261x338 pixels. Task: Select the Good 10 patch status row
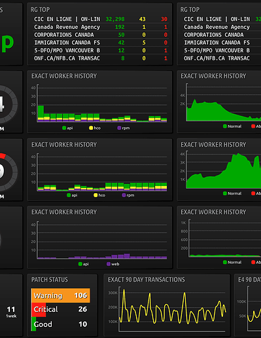61,324
